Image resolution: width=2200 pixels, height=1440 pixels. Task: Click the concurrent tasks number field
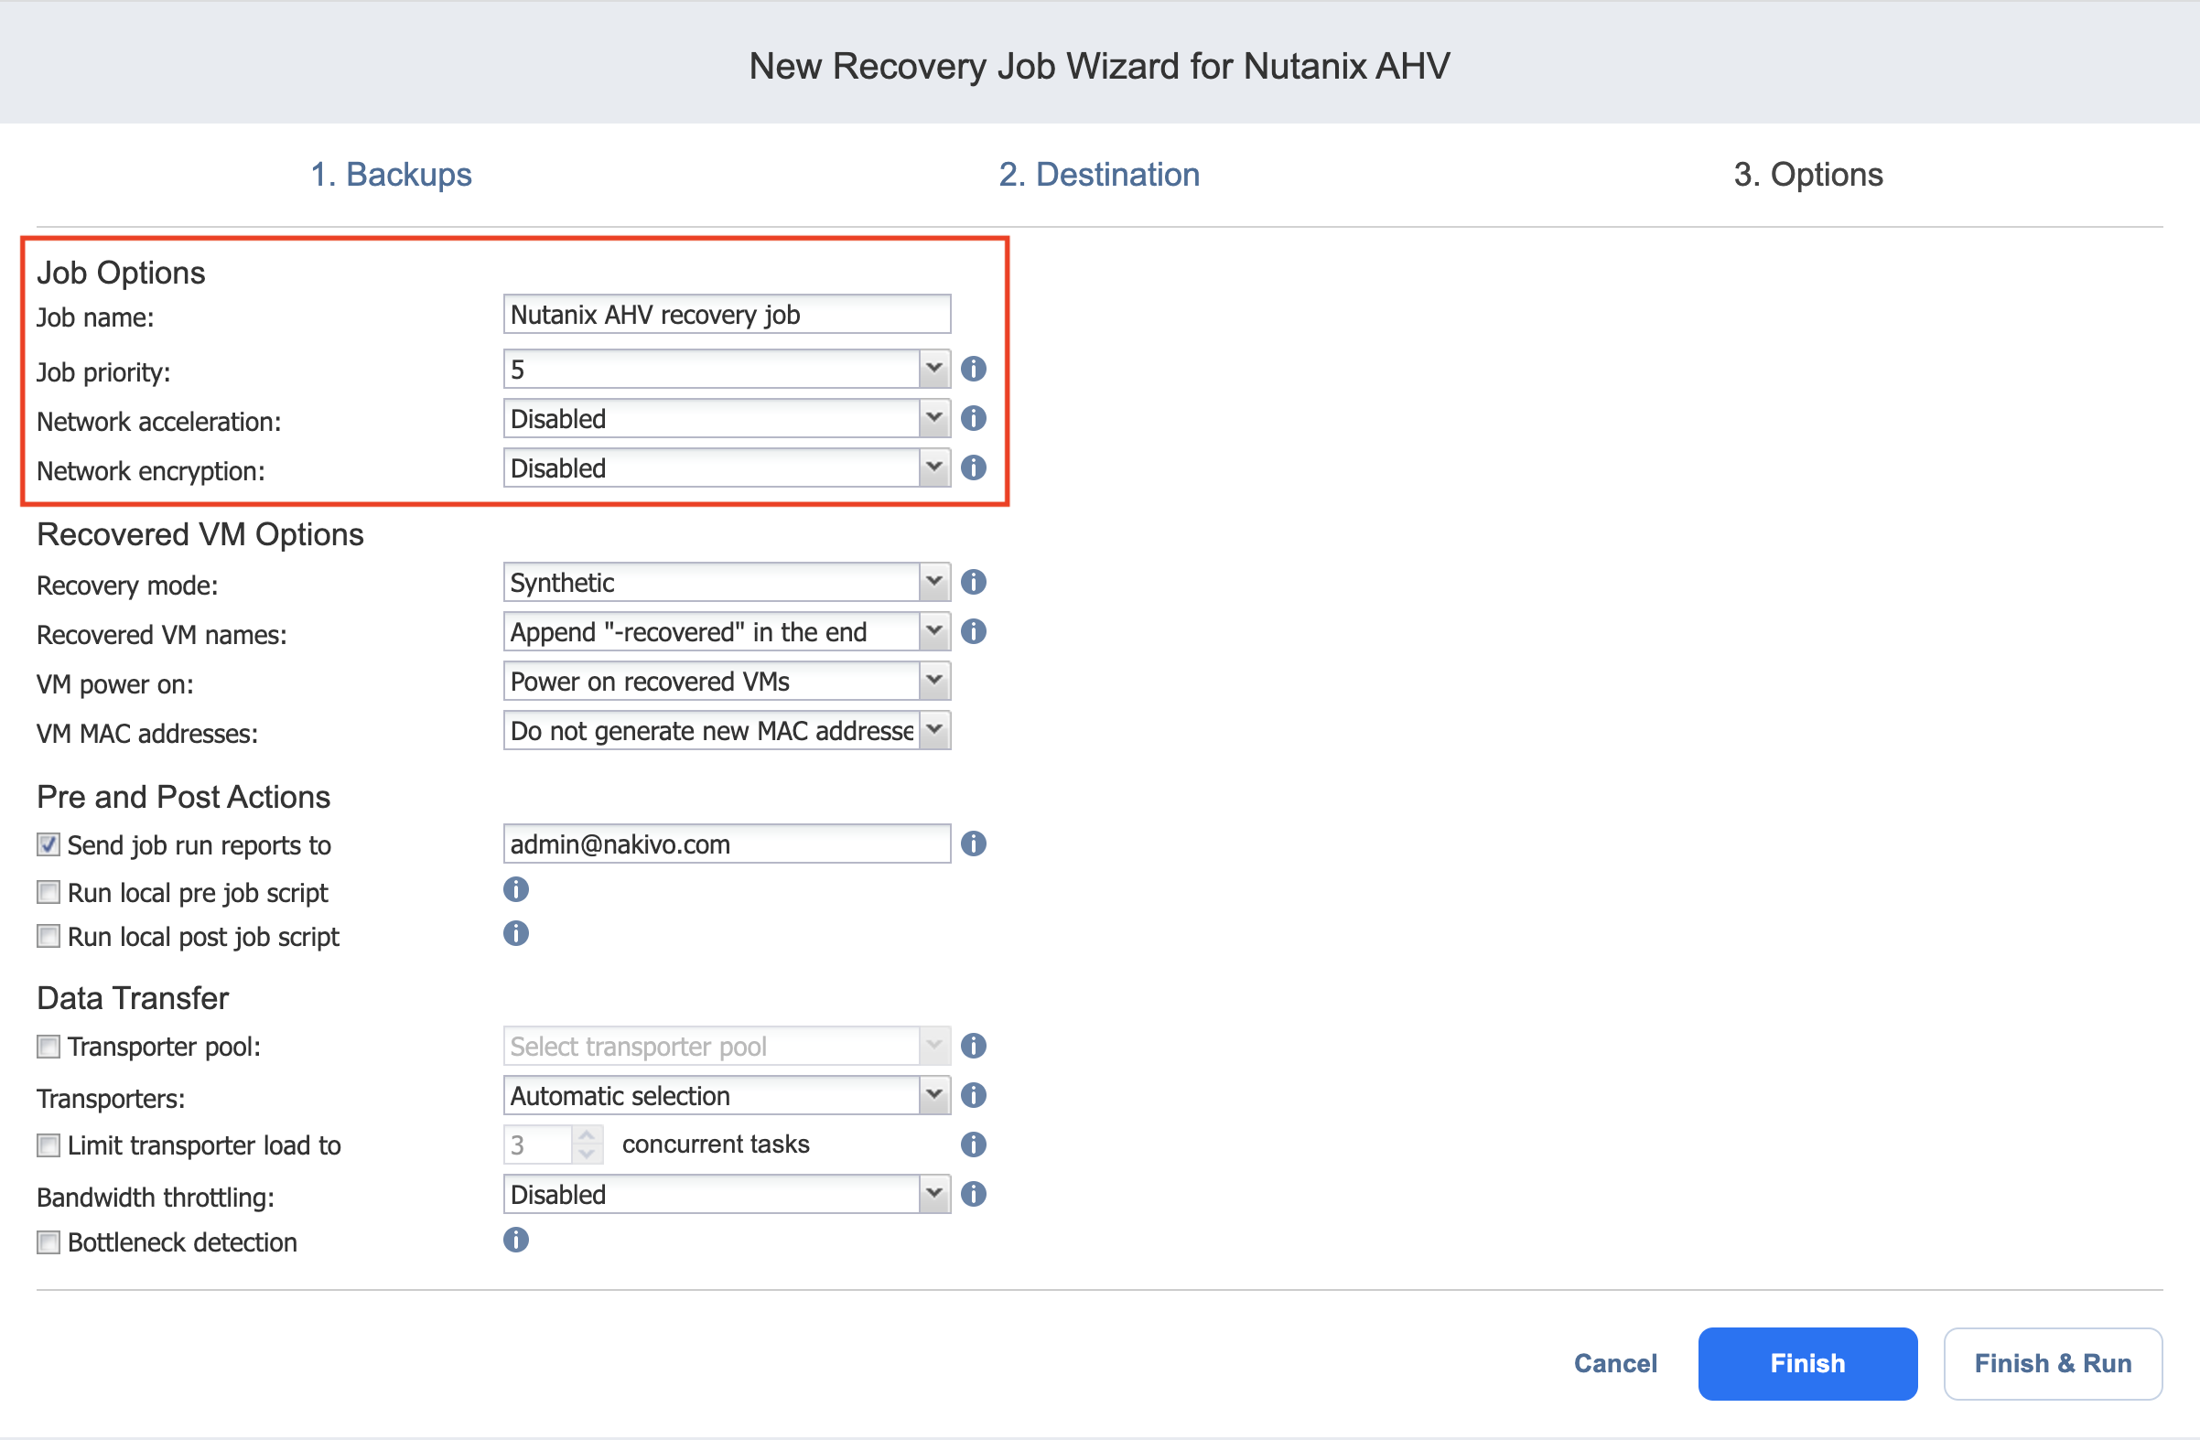tap(538, 1144)
